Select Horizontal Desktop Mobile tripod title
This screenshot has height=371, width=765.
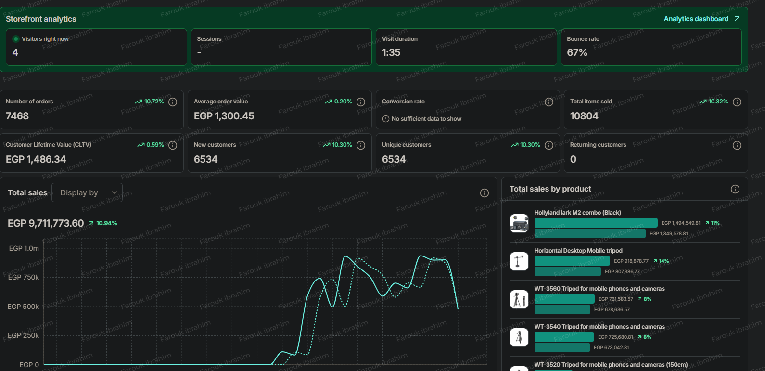coord(578,251)
